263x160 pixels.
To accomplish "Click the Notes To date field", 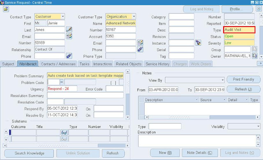I will point(210,90).
